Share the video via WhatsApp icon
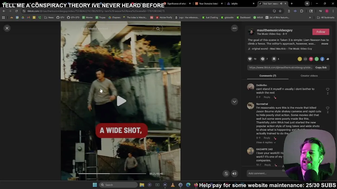This screenshot has width=337, height=189. click(316, 59)
